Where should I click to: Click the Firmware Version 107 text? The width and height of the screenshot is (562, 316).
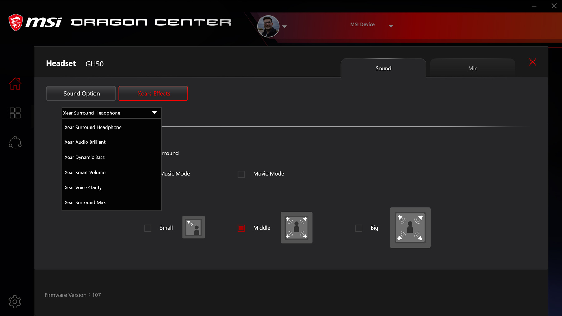pyautogui.click(x=73, y=295)
